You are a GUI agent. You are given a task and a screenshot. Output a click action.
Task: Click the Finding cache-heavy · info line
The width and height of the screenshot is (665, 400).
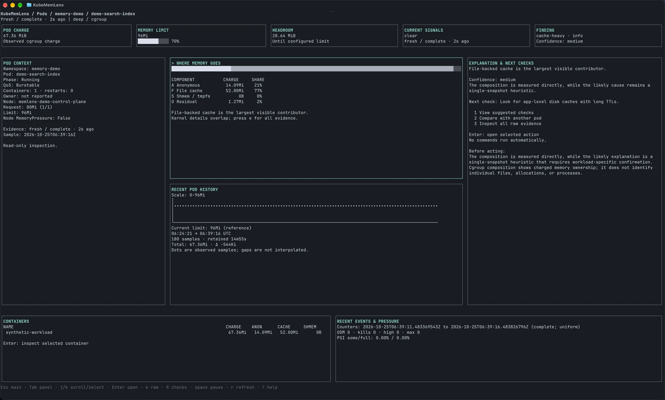(x=560, y=36)
